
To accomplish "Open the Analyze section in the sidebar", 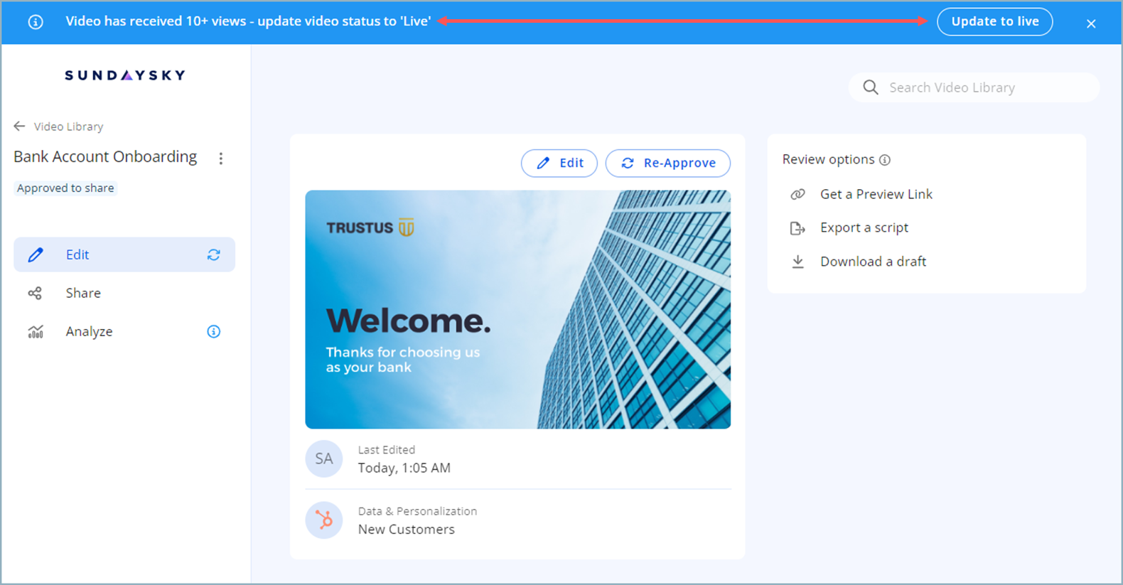I will (89, 331).
